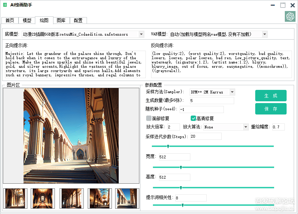This screenshot has width=298, height=214.
Task: Select the fifth thumbnail with blue sky colonnade
Action: point(127,198)
